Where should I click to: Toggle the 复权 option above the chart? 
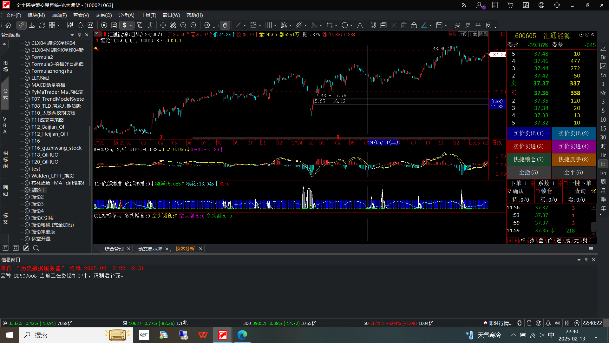[452, 34]
